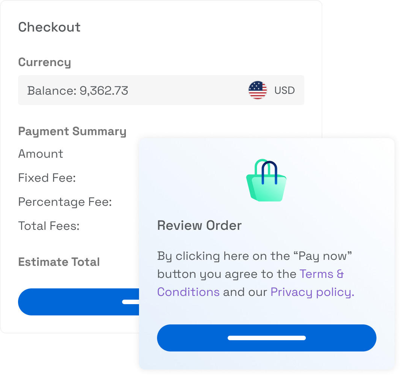Click the Payment Summary heading
The image size is (402, 377).
click(72, 131)
